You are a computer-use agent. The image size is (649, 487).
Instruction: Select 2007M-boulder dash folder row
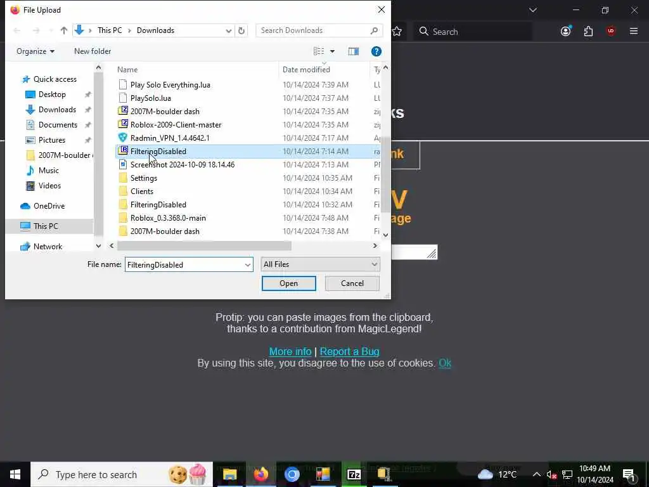pyautogui.click(x=248, y=231)
